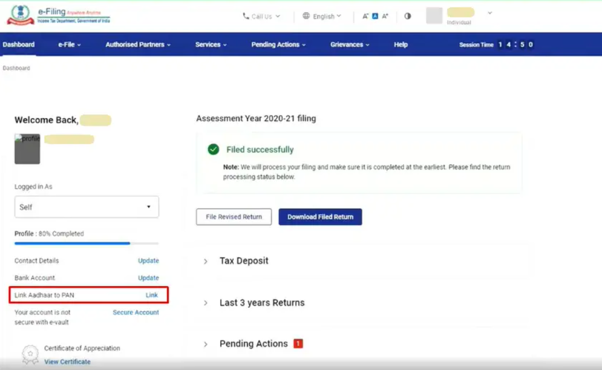Toggle high contrast mode icon

[x=408, y=16]
